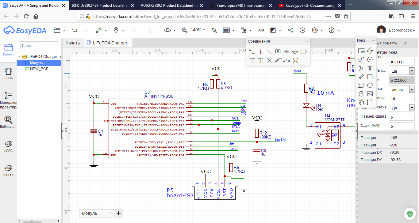Open the document History icon

pos(302,30)
